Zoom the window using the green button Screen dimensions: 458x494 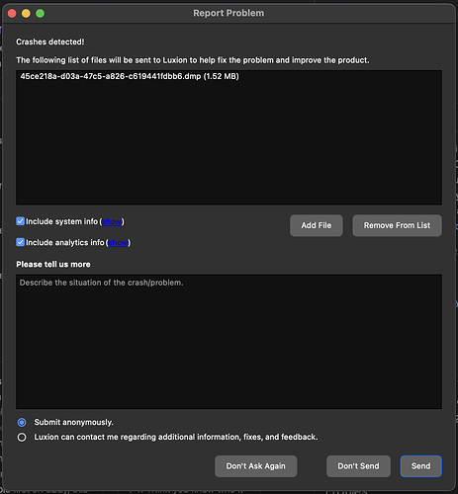tap(41, 14)
